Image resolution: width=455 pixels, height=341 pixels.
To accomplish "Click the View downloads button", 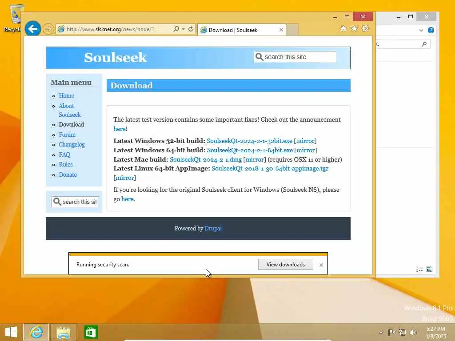I will point(286,265).
